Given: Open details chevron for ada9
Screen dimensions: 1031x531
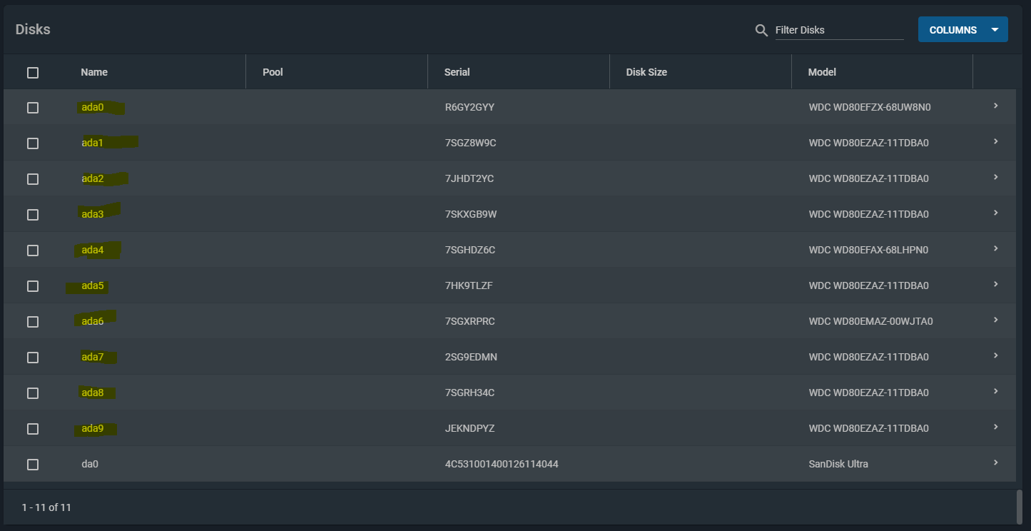Looking at the screenshot, I should [995, 427].
